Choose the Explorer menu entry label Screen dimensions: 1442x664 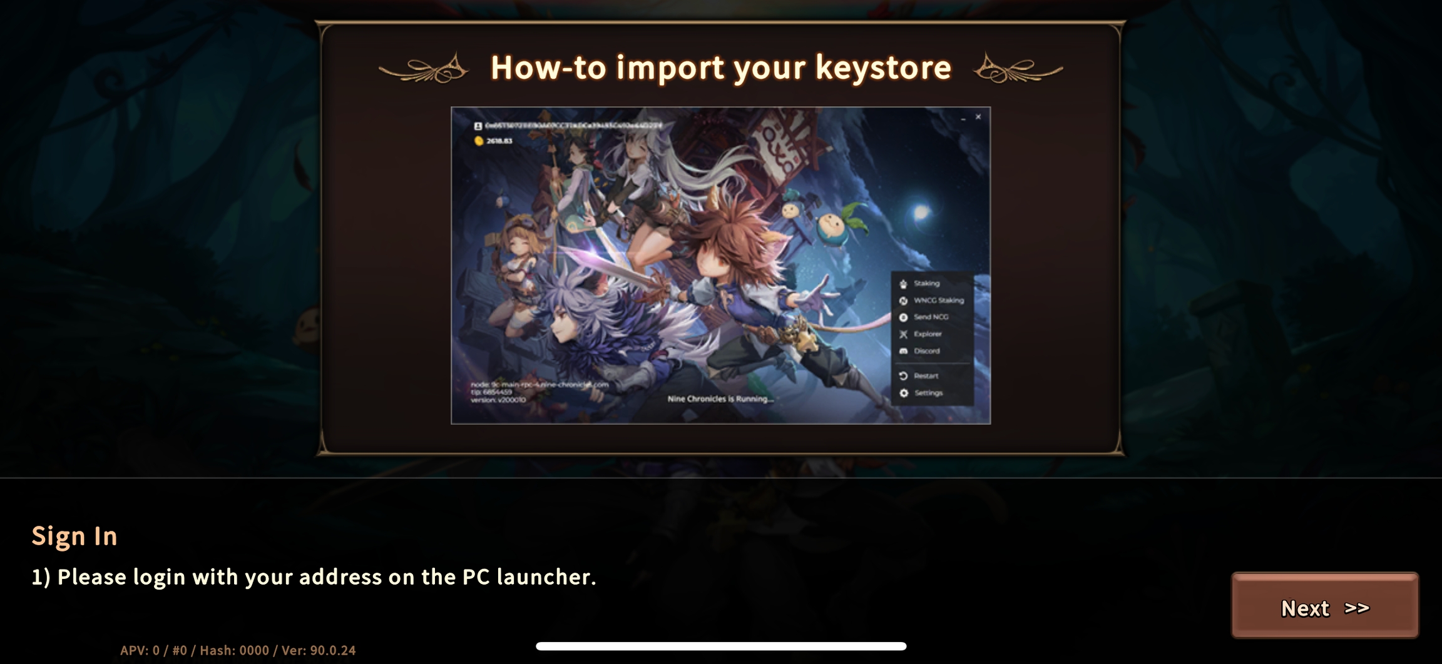(928, 334)
